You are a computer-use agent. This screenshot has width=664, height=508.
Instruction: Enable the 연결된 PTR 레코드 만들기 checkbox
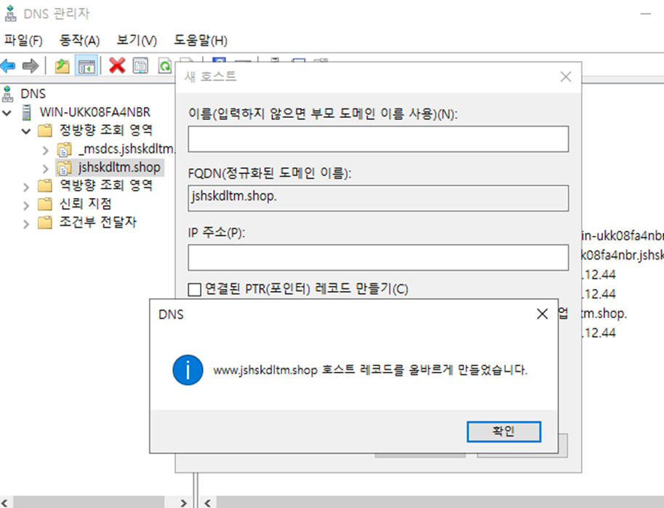(194, 290)
